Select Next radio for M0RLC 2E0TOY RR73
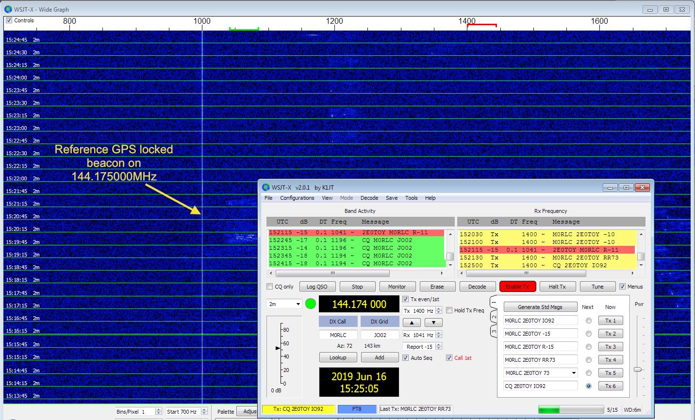 click(589, 360)
